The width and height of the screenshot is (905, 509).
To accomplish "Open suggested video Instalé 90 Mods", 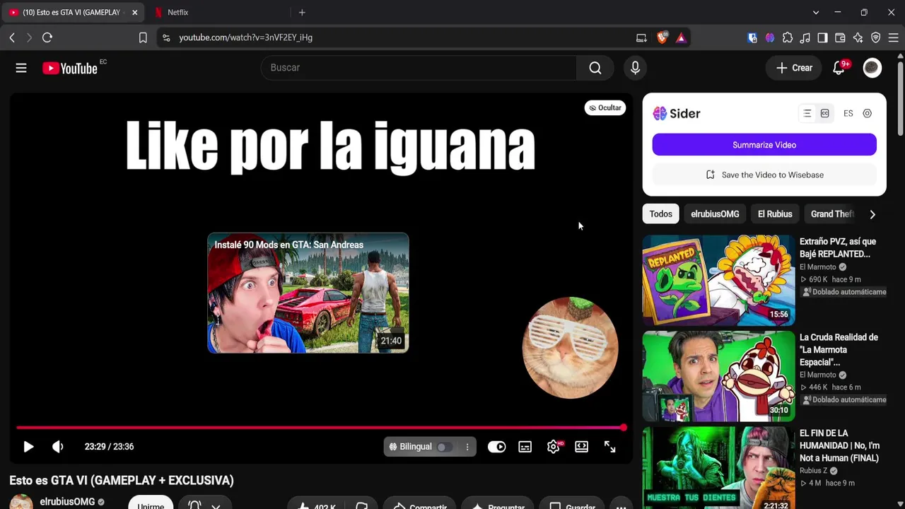I will (x=308, y=293).
